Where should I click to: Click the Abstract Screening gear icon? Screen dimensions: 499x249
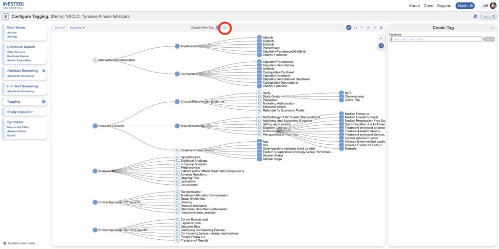pos(43,71)
